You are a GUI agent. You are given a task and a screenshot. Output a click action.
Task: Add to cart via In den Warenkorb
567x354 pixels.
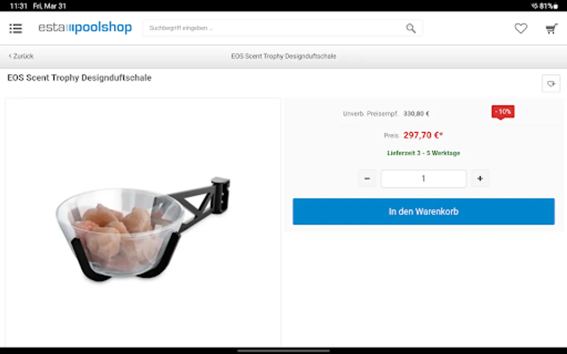424,212
